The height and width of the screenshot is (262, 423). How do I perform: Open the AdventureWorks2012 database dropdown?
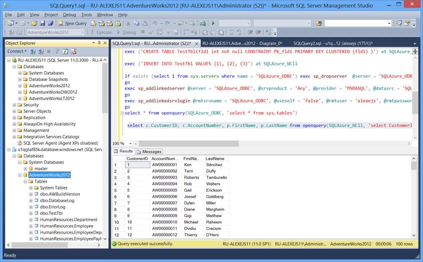[x=82, y=32]
